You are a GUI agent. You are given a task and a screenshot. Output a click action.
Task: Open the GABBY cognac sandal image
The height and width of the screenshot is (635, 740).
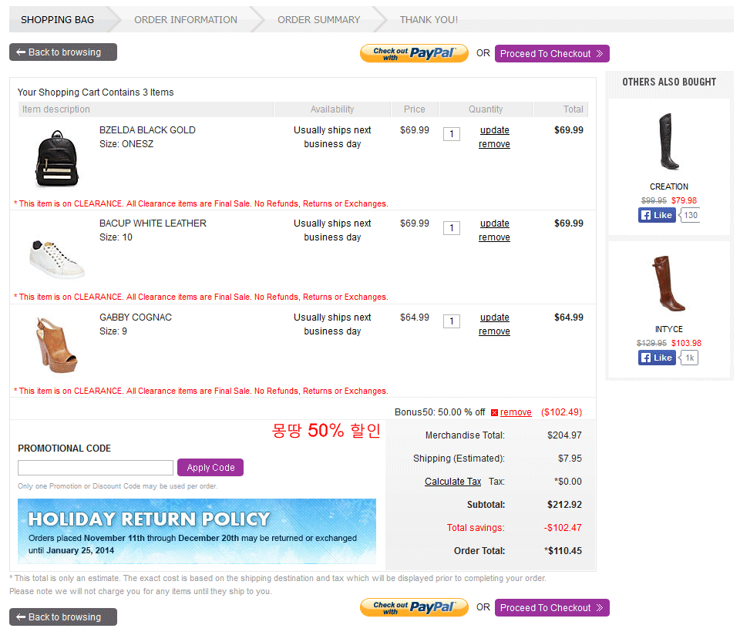click(x=56, y=345)
